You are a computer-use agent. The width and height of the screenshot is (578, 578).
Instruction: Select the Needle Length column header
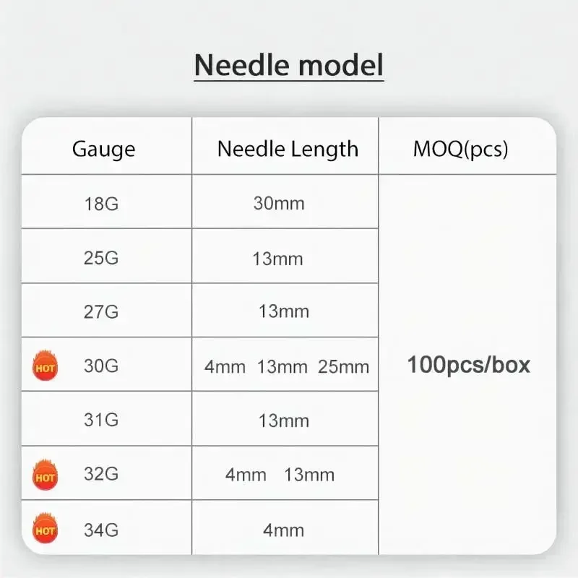point(288,150)
